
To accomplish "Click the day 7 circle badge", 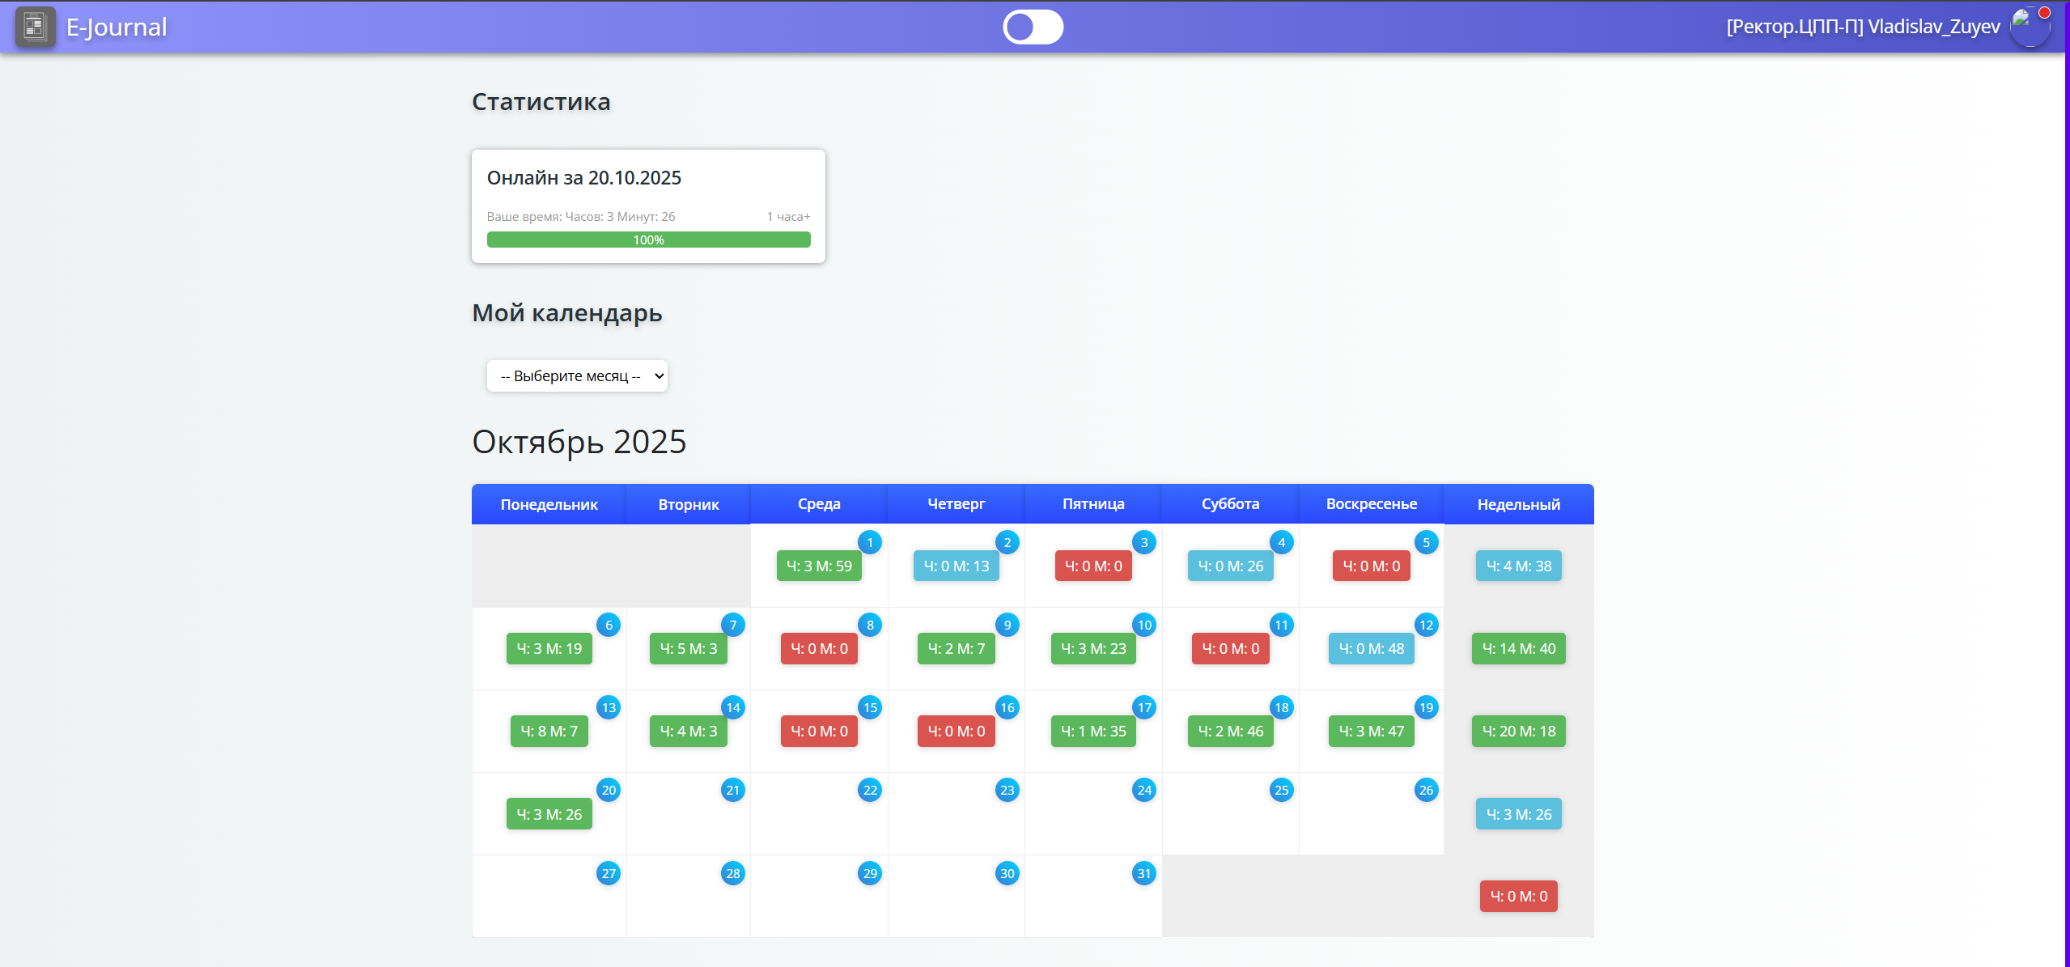I will 732,625.
